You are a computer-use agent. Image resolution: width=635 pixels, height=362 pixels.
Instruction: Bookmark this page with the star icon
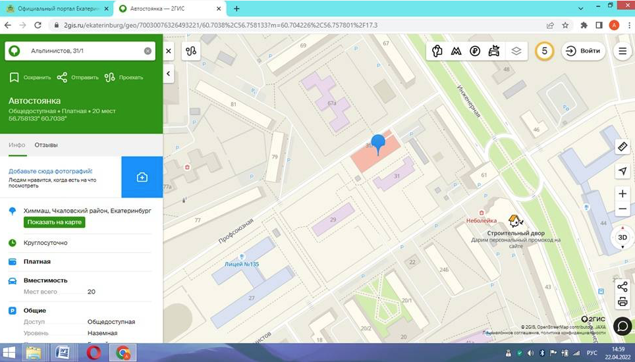pos(565,25)
